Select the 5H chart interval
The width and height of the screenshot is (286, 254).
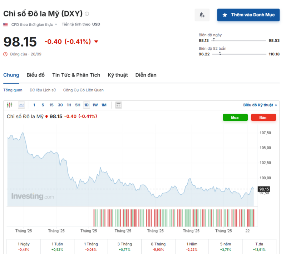[x=78, y=105]
